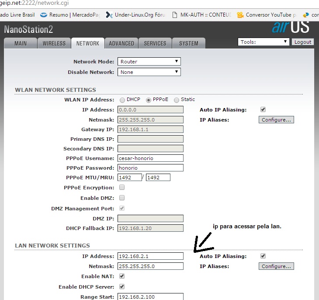Select Static for WLAN IP Address
Viewport: 319px width, 300px height.
(x=177, y=100)
